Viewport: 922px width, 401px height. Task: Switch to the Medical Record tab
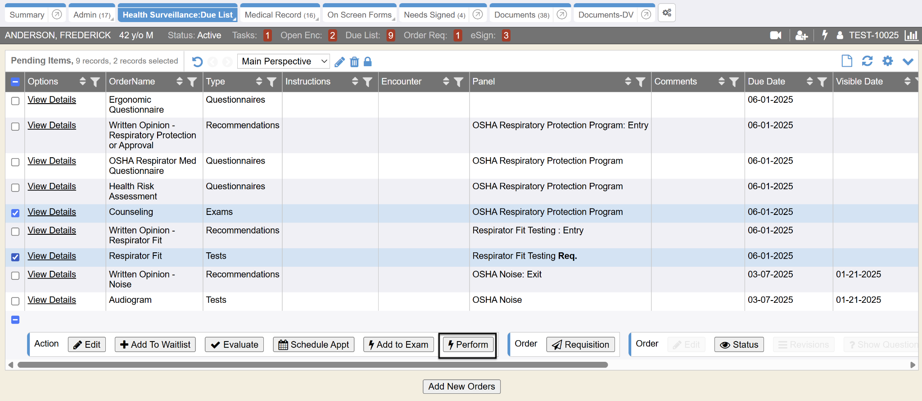(280, 15)
